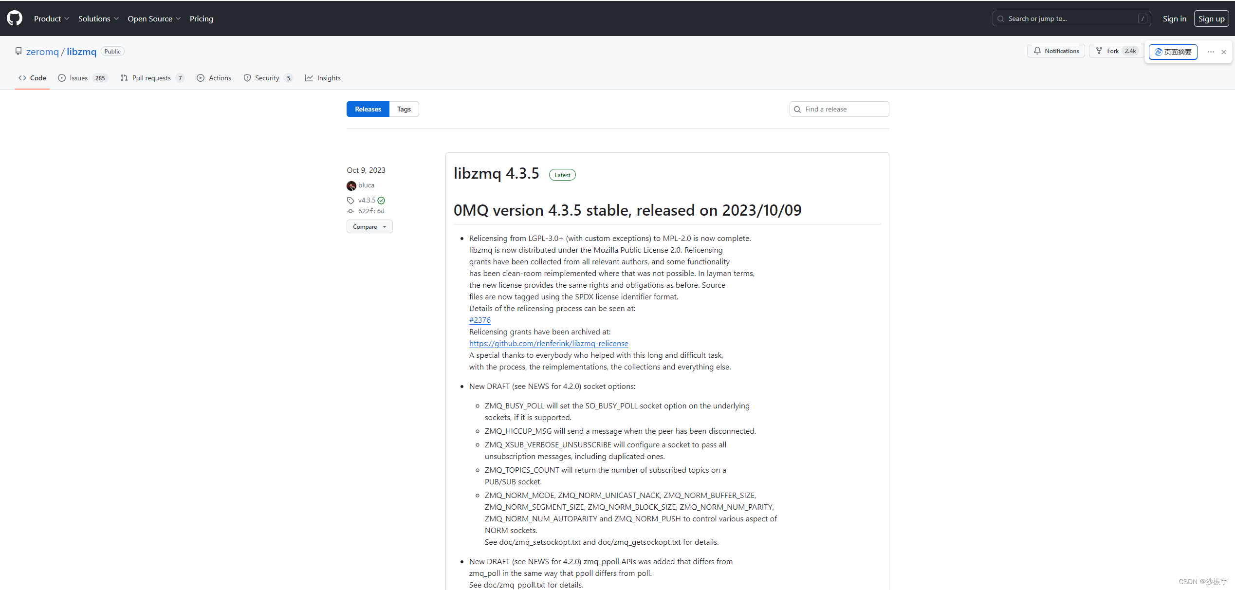Switch to the Tags view
Screen dimensions: 1235x590
(404, 109)
